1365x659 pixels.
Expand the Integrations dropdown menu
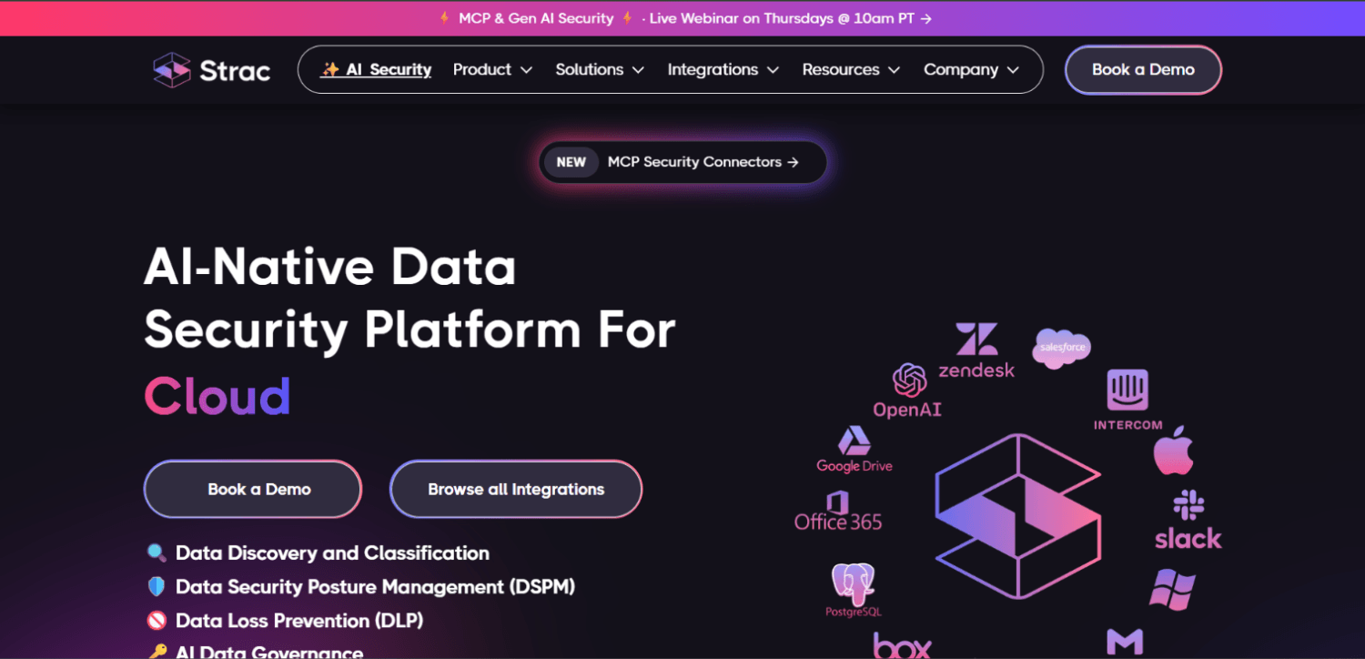723,69
